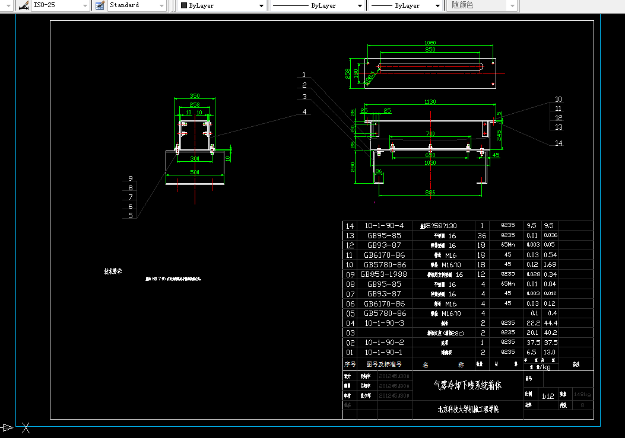Screen dimensions: 625x438
Task: Select the GB853-1988 entry in the parts table
Action: tap(384, 274)
